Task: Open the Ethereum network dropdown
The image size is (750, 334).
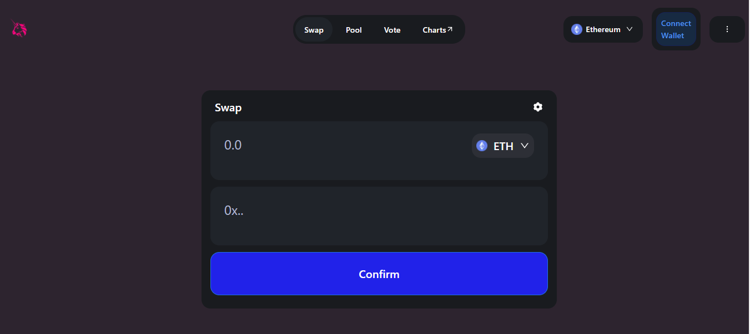Action: [603, 29]
